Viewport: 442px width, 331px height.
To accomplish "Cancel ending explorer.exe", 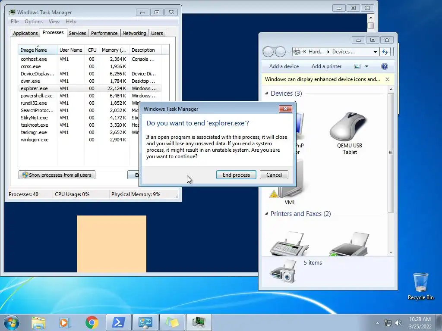I will coord(274,175).
